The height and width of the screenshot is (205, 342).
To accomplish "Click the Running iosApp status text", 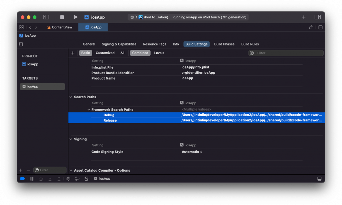I will pyautogui.click(x=209, y=17).
